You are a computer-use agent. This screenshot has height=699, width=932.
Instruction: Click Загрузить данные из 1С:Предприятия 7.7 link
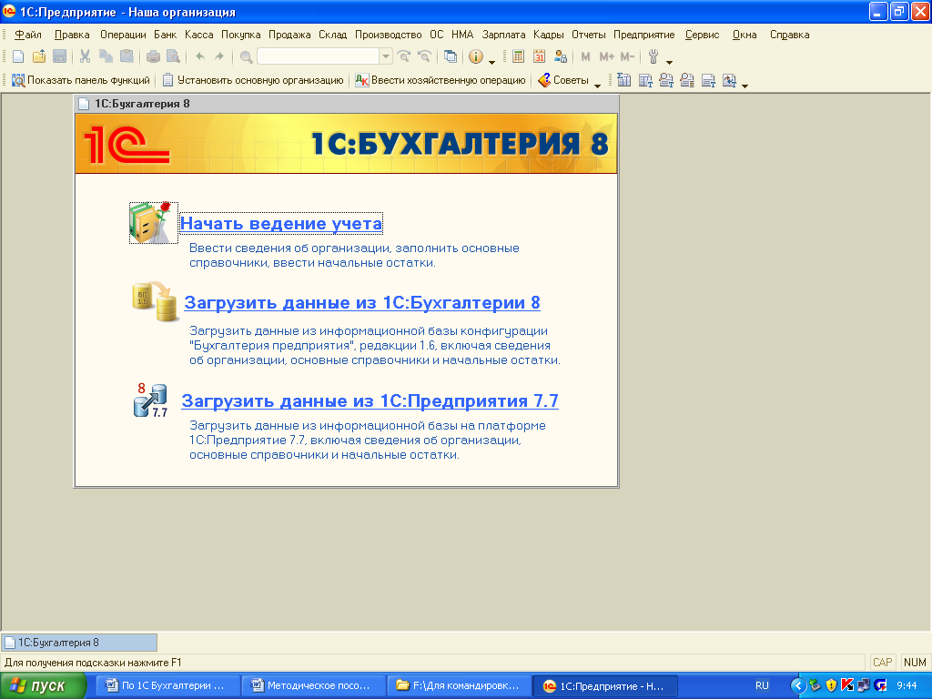tap(370, 401)
